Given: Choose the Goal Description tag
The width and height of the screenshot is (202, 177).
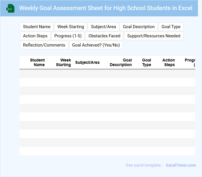Looking at the screenshot, I should click(x=139, y=27).
